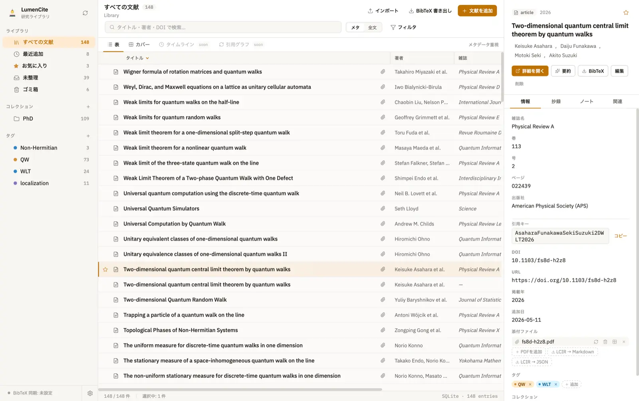Viewport: 639px width, 401px height.
Task: Favorite the paper via detail panel star
Action: pyautogui.click(x=626, y=12)
